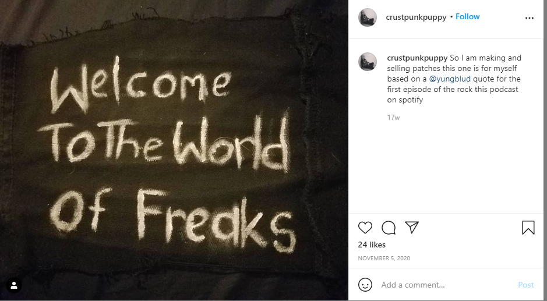
Task: Open comments via the speech bubble icon
Action: pyautogui.click(x=389, y=228)
